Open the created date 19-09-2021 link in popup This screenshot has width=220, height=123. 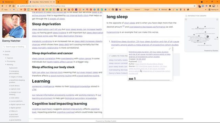click(141, 59)
